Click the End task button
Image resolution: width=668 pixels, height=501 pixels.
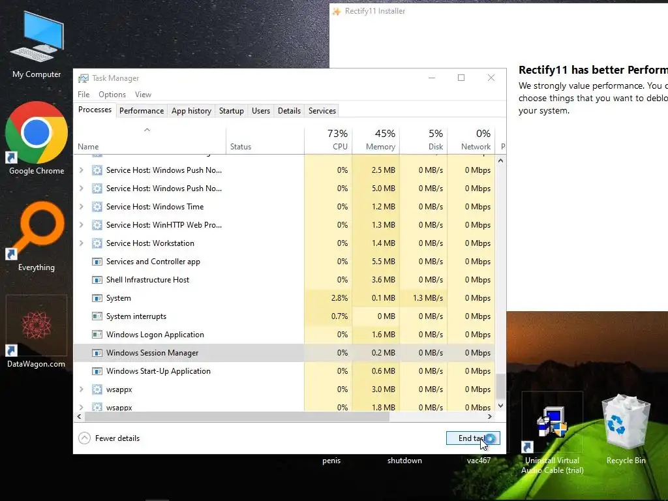pos(473,438)
